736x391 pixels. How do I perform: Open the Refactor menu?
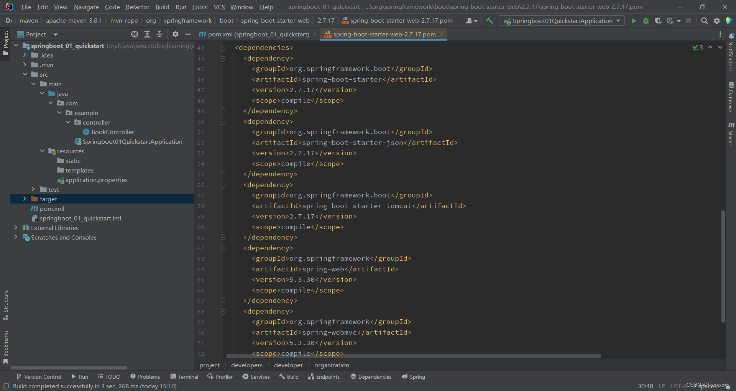[x=137, y=7]
